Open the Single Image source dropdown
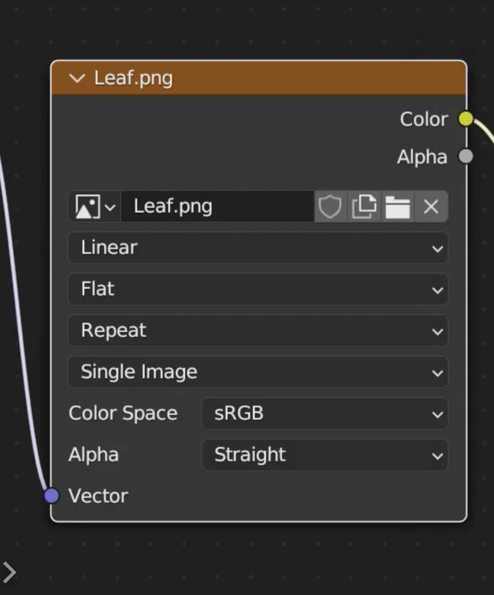494x595 pixels. click(x=258, y=372)
